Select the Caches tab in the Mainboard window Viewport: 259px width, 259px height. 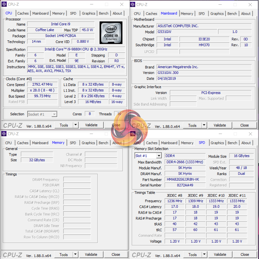click(151, 14)
